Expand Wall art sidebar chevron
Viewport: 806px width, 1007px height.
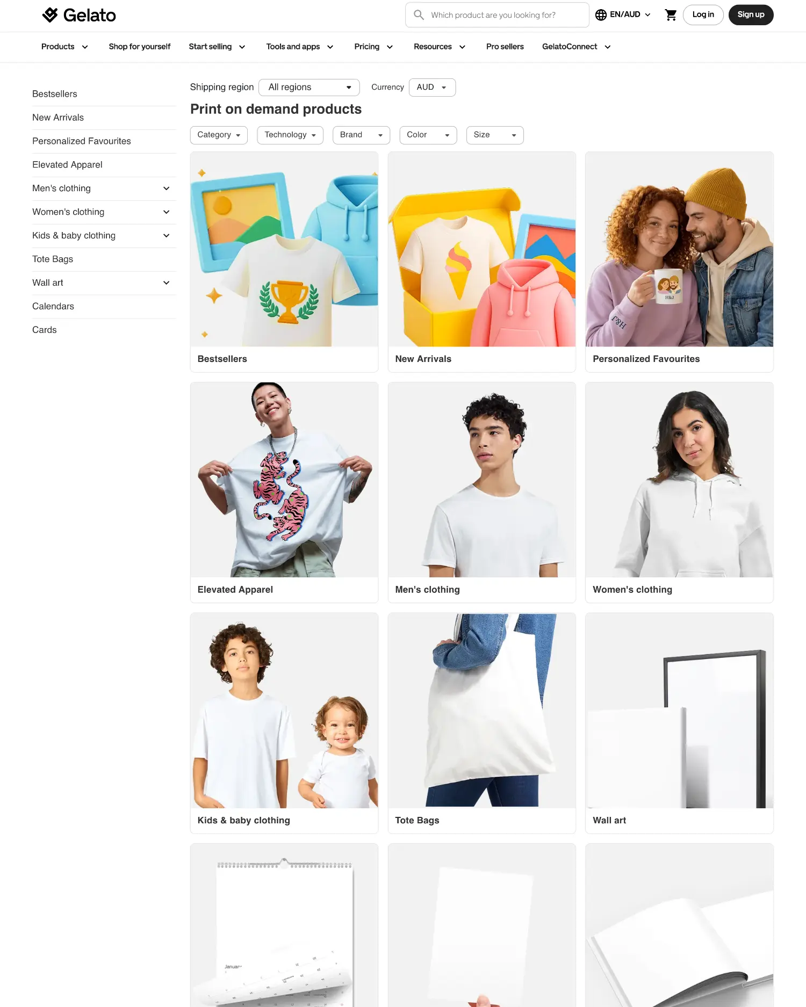[167, 283]
